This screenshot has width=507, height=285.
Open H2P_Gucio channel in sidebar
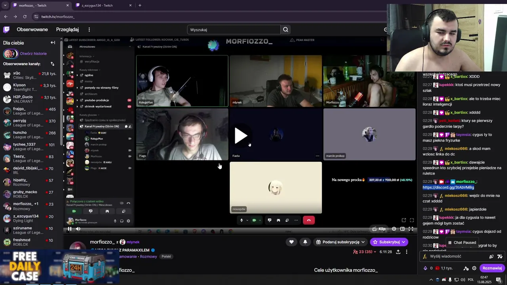[x=30, y=99]
